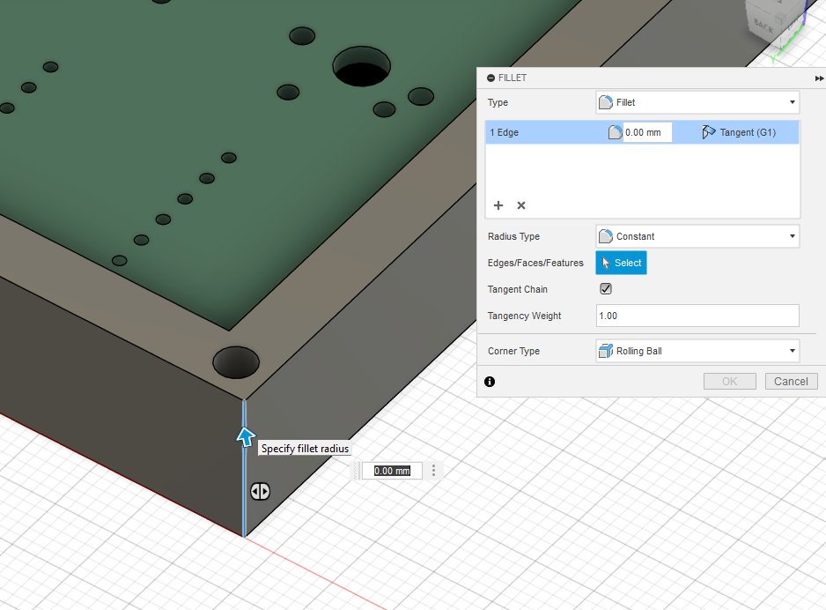Uncheck the Tangent Chain checkbox
The width and height of the screenshot is (826, 610).
(606, 289)
